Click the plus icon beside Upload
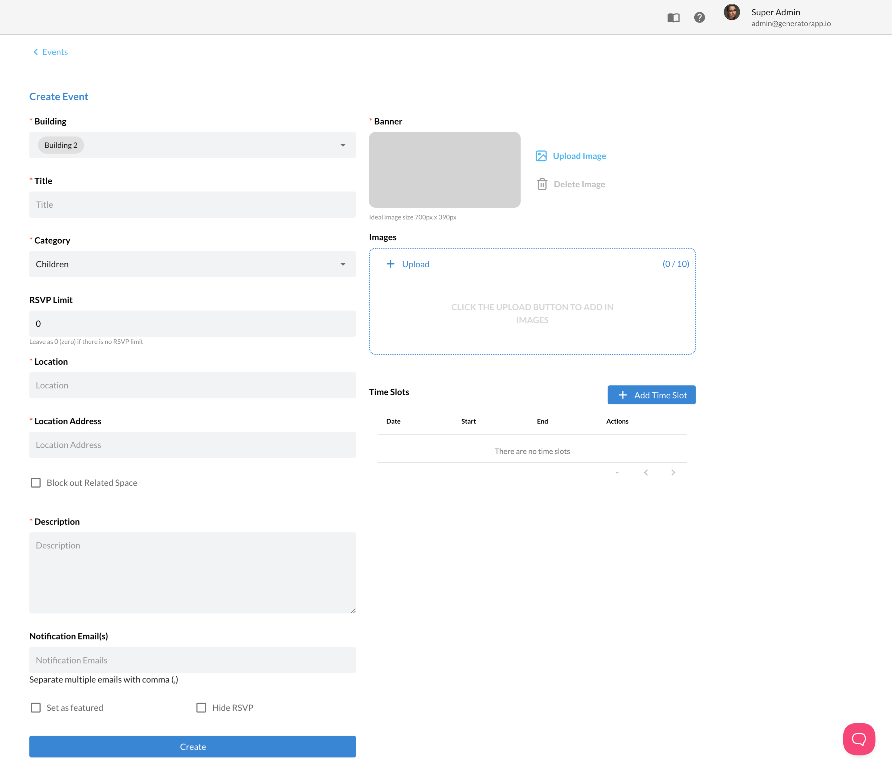 [390, 264]
